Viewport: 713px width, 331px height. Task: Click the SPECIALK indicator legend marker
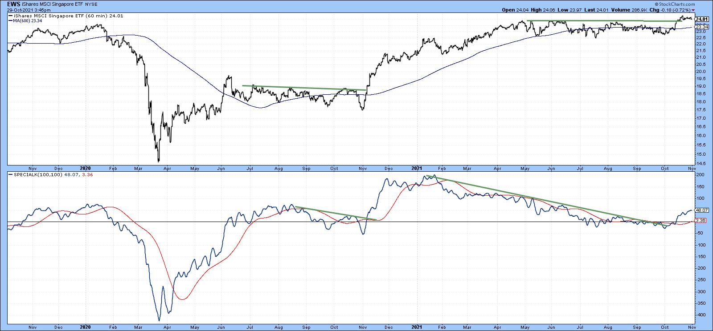11,174
